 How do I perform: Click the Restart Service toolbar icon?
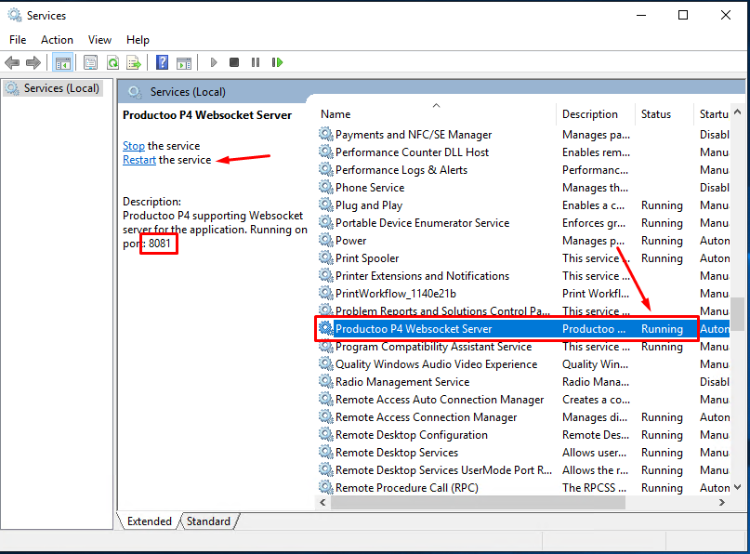pyautogui.click(x=277, y=62)
